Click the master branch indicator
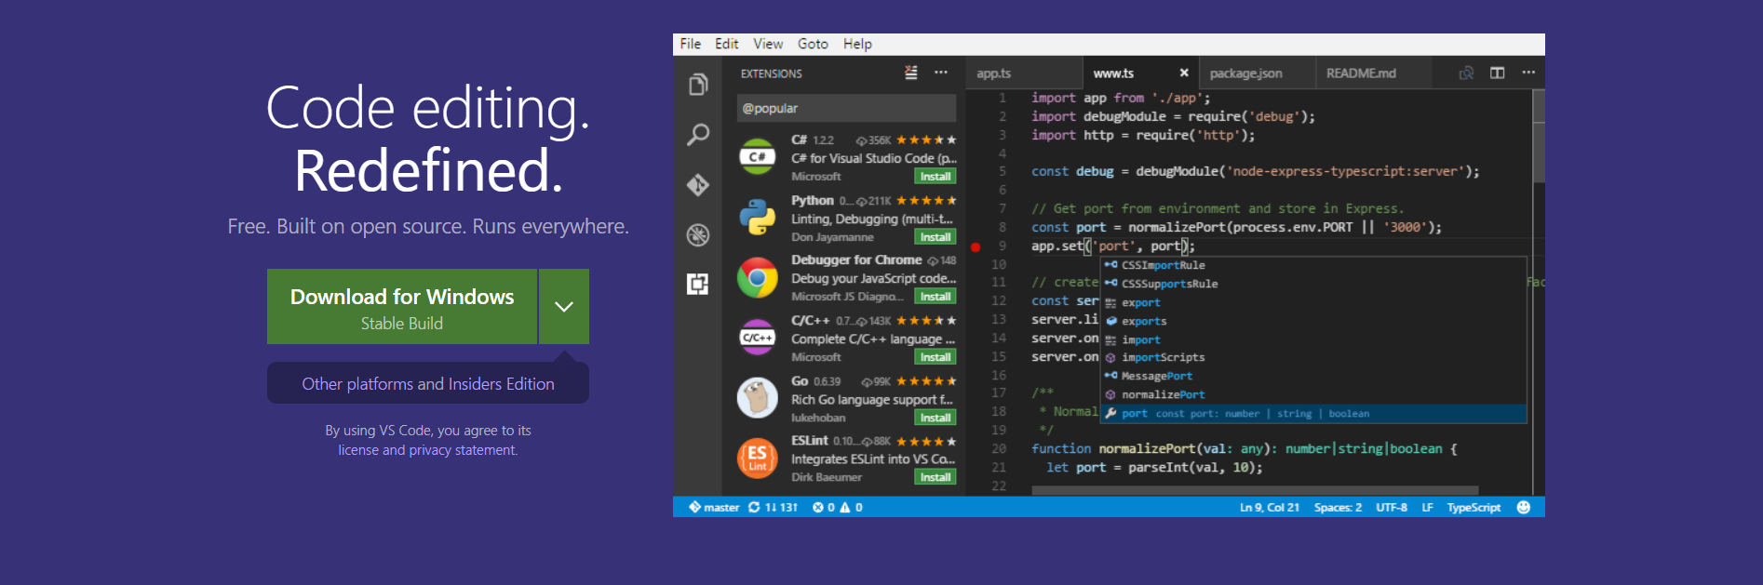This screenshot has width=1763, height=585. [x=714, y=507]
